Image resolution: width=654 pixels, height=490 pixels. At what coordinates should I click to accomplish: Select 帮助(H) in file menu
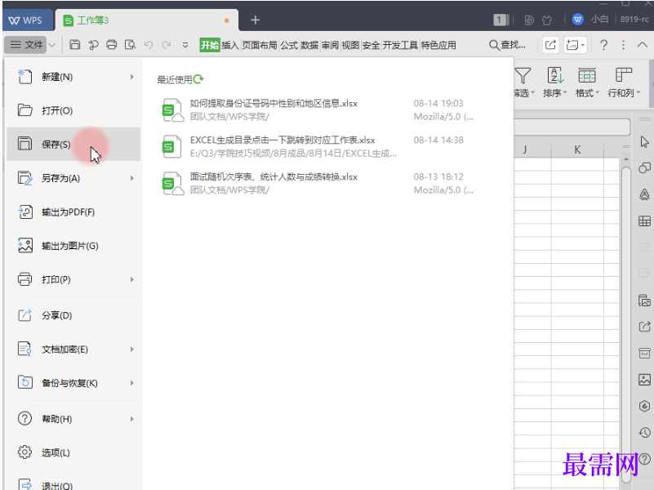(x=73, y=419)
